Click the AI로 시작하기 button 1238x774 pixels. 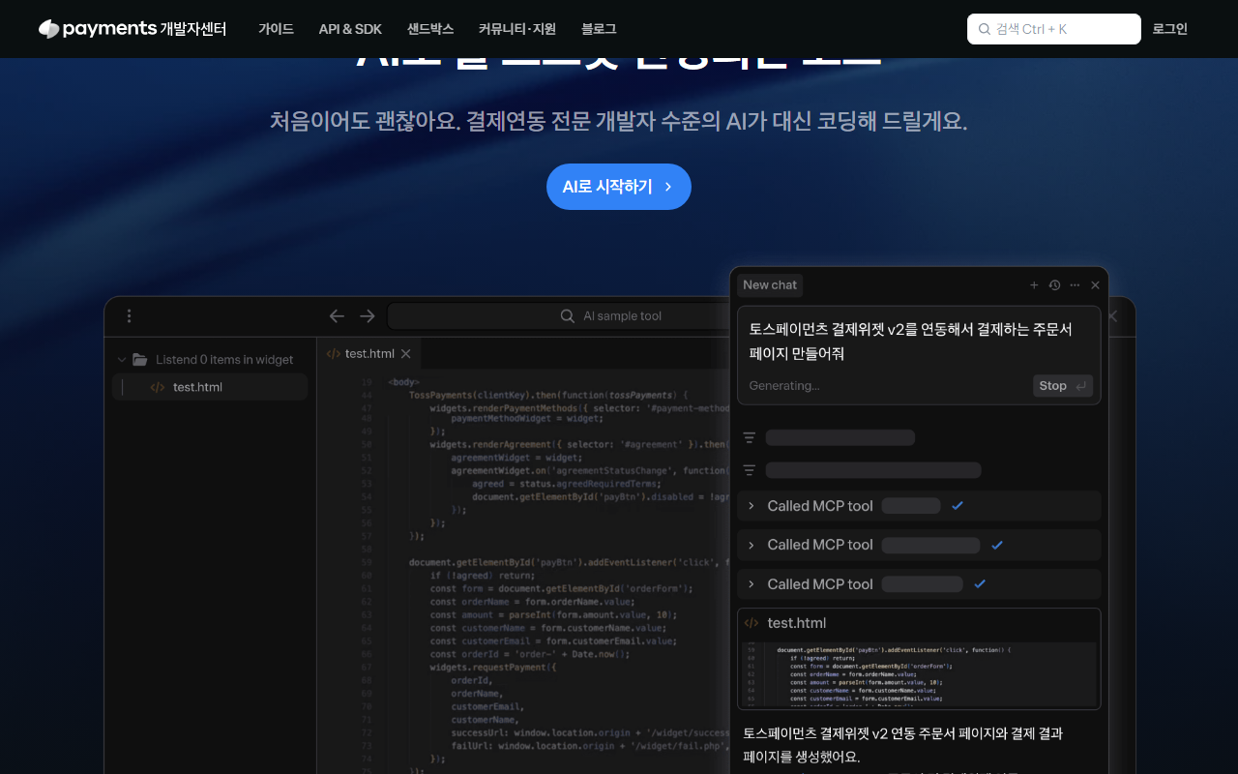click(x=619, y=187)
